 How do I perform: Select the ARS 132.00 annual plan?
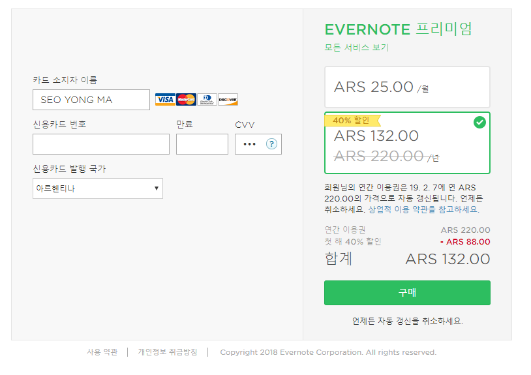pos(407,143)
